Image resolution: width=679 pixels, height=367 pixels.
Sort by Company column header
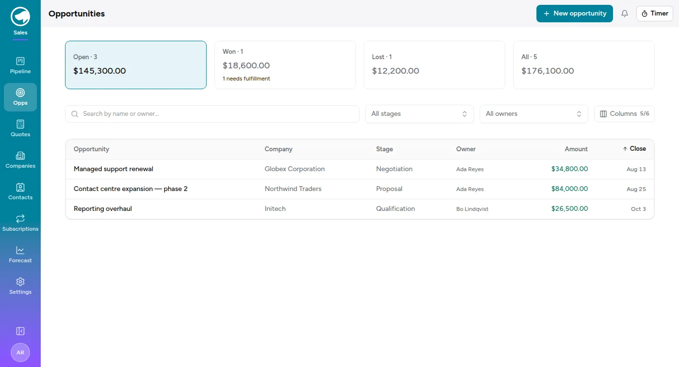coord(278,149)
